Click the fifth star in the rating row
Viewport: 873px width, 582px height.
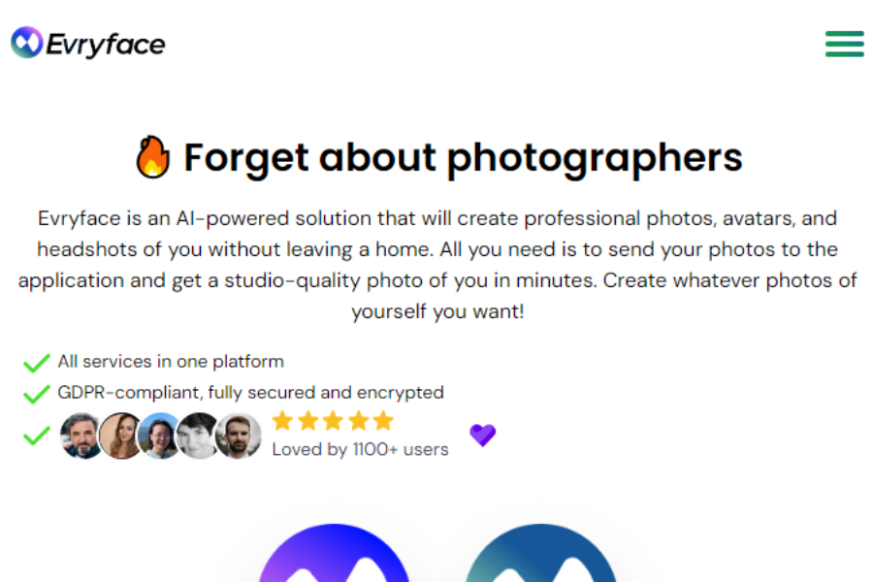[382, 420]
